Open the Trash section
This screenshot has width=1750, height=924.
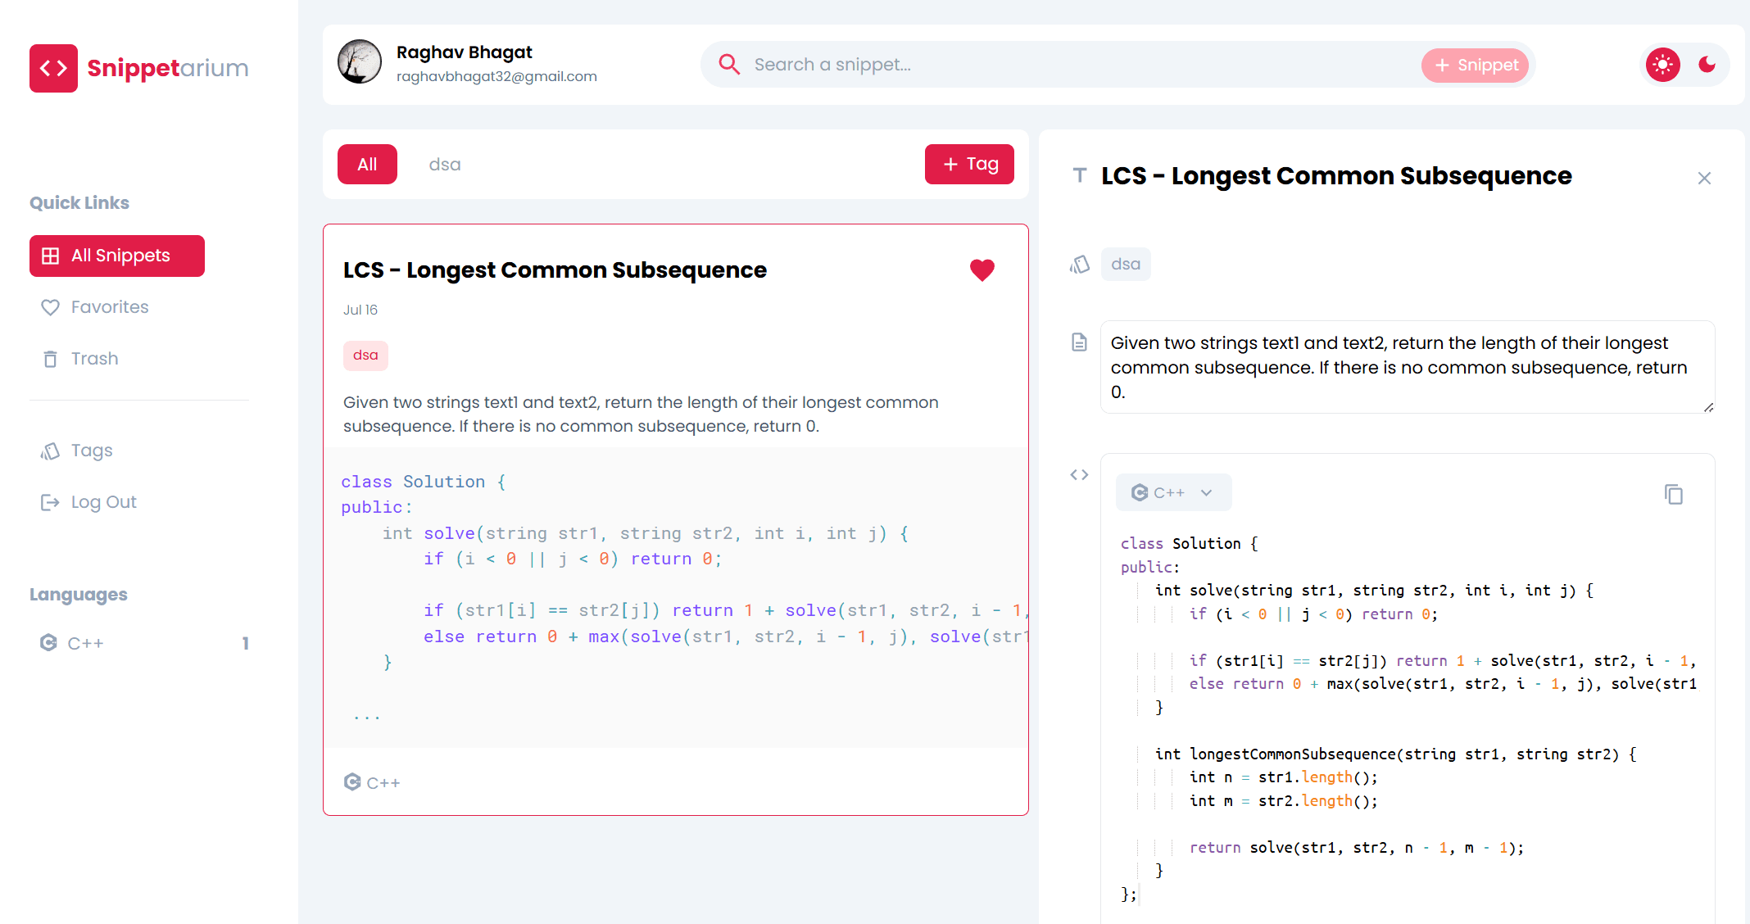(x=94, y=359)
